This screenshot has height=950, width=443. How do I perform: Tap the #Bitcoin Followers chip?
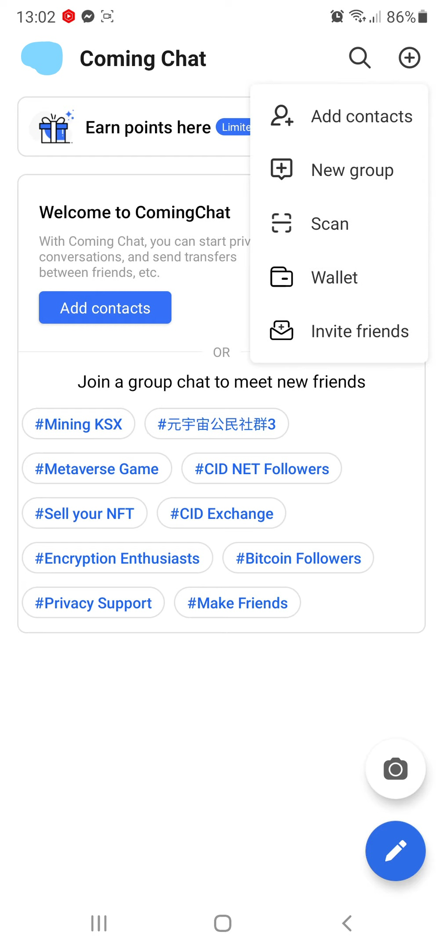click(x=298, y=559)
